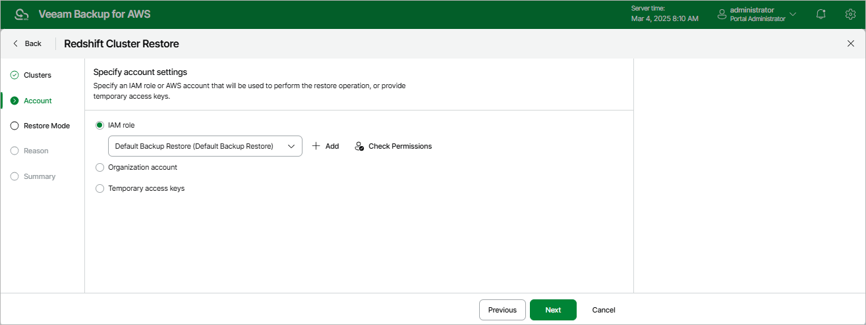866x325 pixels.
Task: Open the settings gear icon
Action: 850,14
